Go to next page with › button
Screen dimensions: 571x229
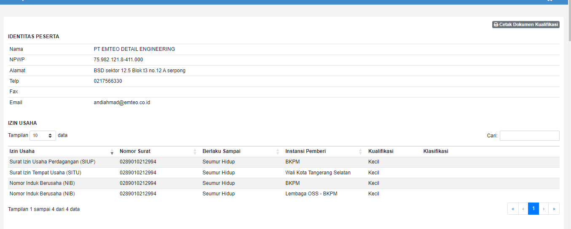(544, 209)
